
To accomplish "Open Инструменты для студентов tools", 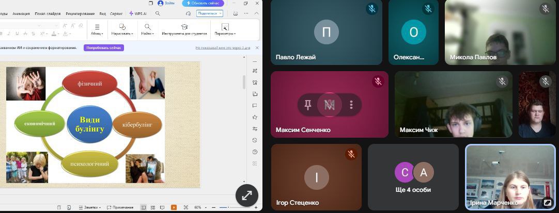I will (184, 29).
